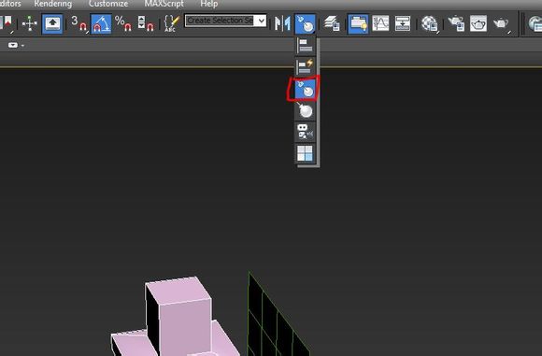Click the Render Production teapot icon
542x356 pixels.
[x=501, y=23]
